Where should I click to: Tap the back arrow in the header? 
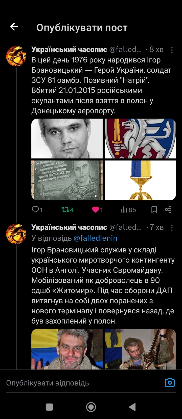click(14, 27)
